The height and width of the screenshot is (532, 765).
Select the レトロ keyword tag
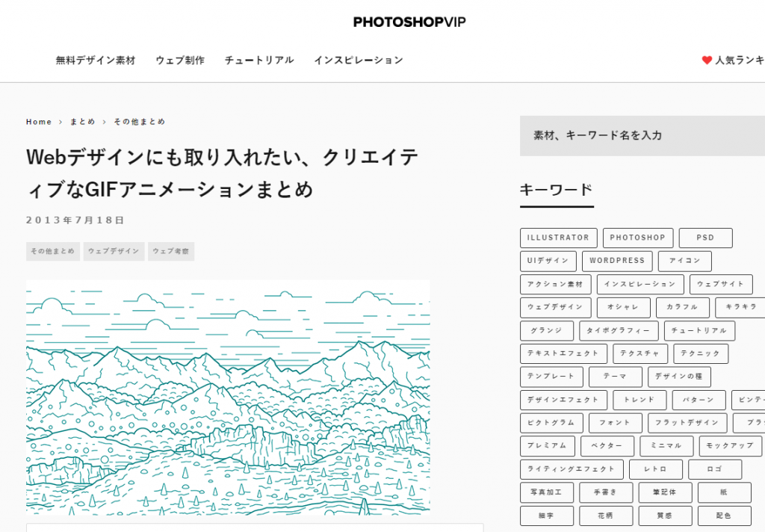pos(656,469)
